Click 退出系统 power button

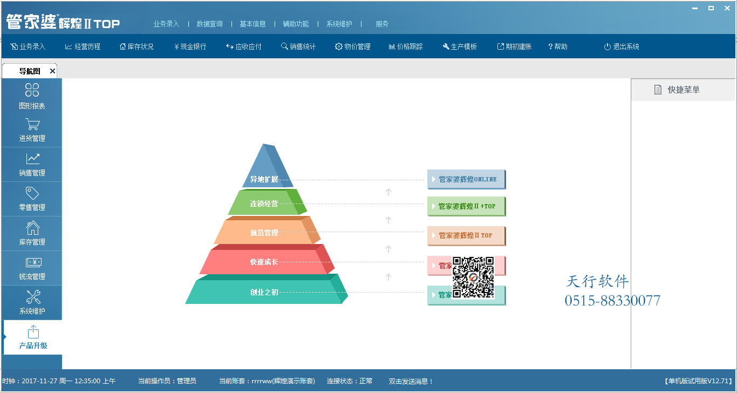tap(622, 46)
